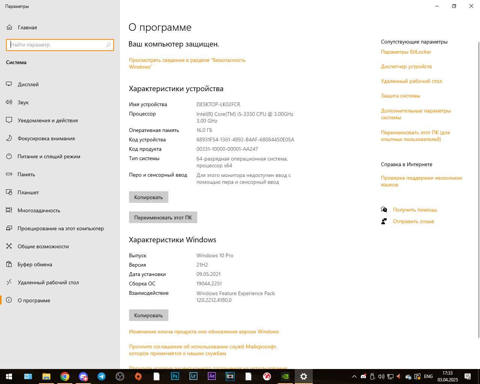480x384 pixels.
Task: Expand the hidden system tray icons
Action: (x=354, y=376)
